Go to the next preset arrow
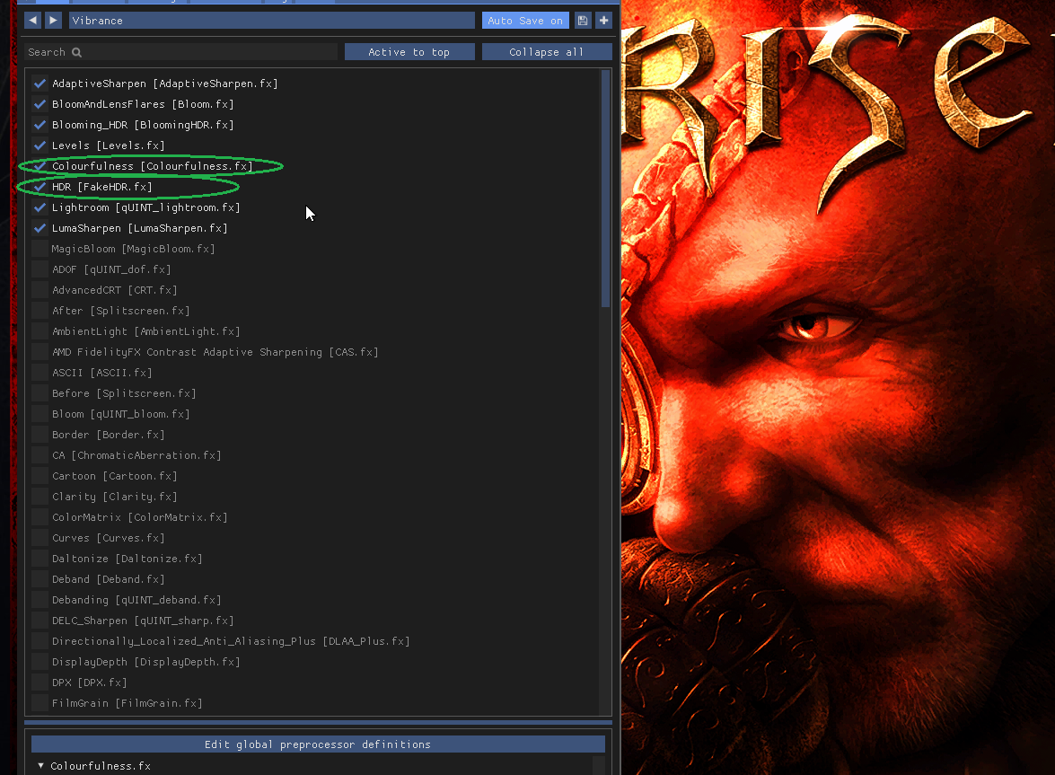The height and width of the screenshot is (775, 1055). click(53, 20)
